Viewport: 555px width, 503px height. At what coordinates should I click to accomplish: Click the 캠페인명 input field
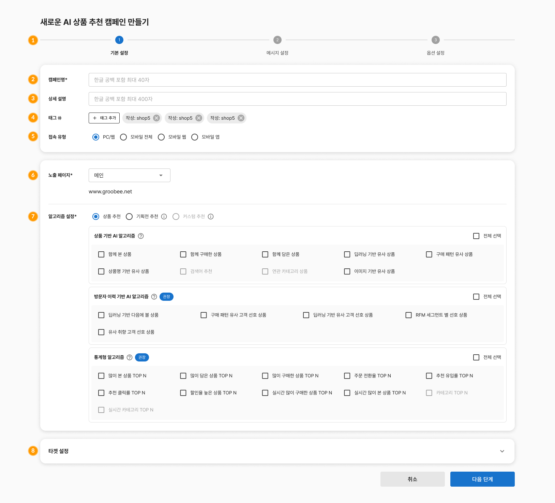click(297, 80)
